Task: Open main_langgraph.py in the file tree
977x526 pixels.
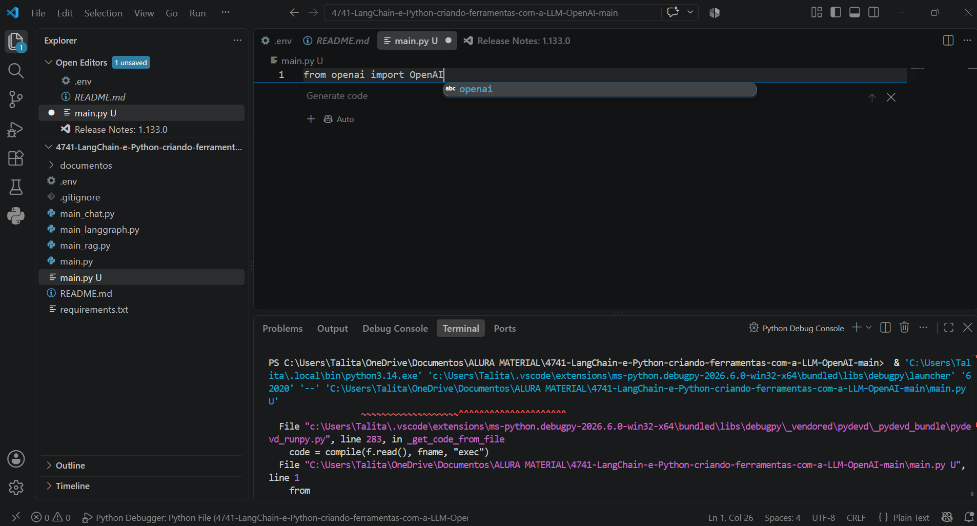Action: (x=99, y=230)
